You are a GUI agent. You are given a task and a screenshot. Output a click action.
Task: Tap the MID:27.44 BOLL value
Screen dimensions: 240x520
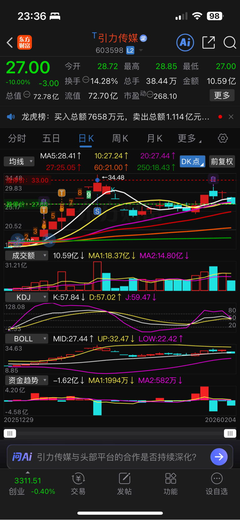pyautogui.click(x=73, y=339)
